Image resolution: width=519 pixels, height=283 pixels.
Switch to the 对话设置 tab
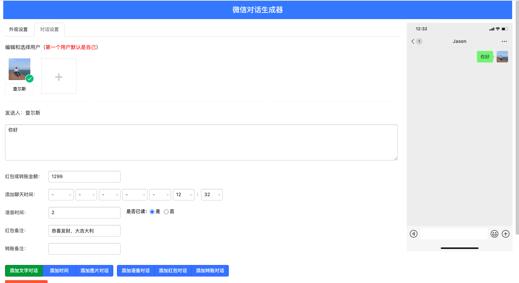(x=49, y=29)
